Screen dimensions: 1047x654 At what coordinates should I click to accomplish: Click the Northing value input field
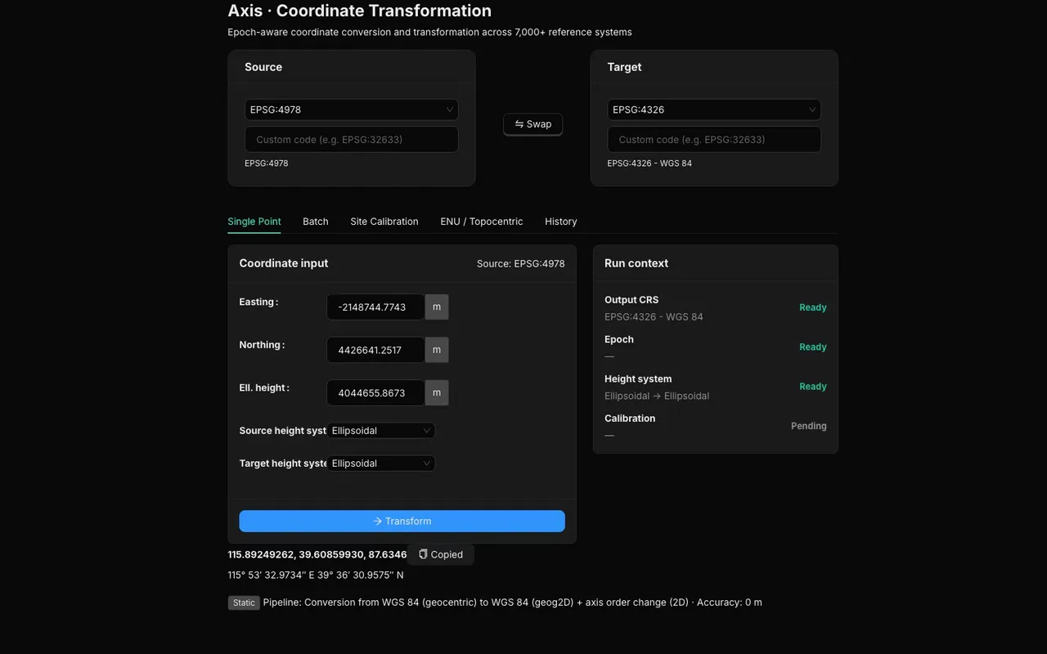pos(375,350)
